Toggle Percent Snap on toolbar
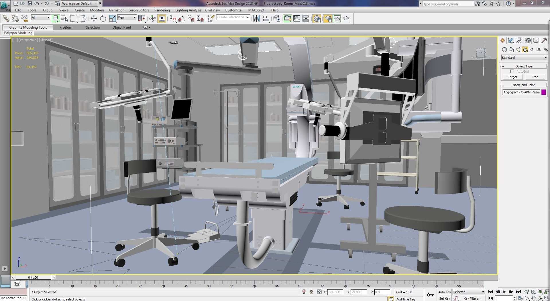This screenshot has height=301, width=550. coord(191,19)
